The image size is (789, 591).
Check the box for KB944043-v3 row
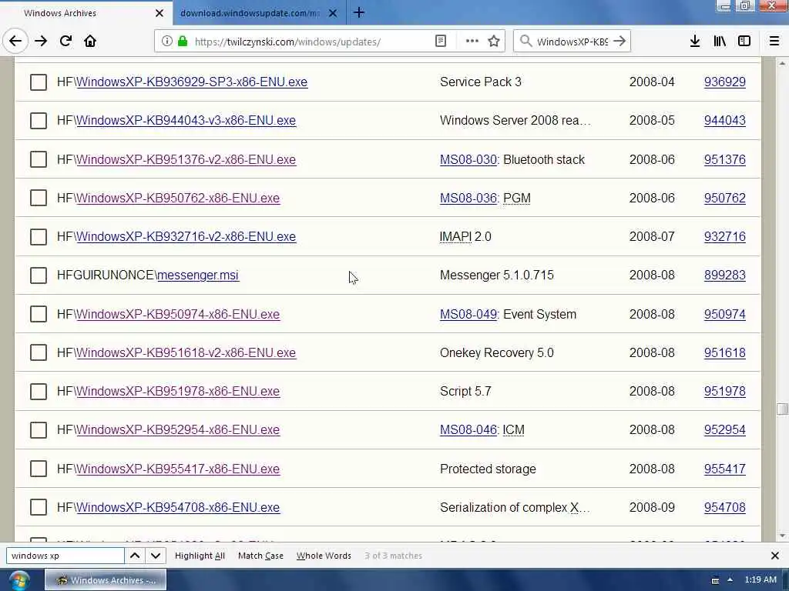pos(39,121)
